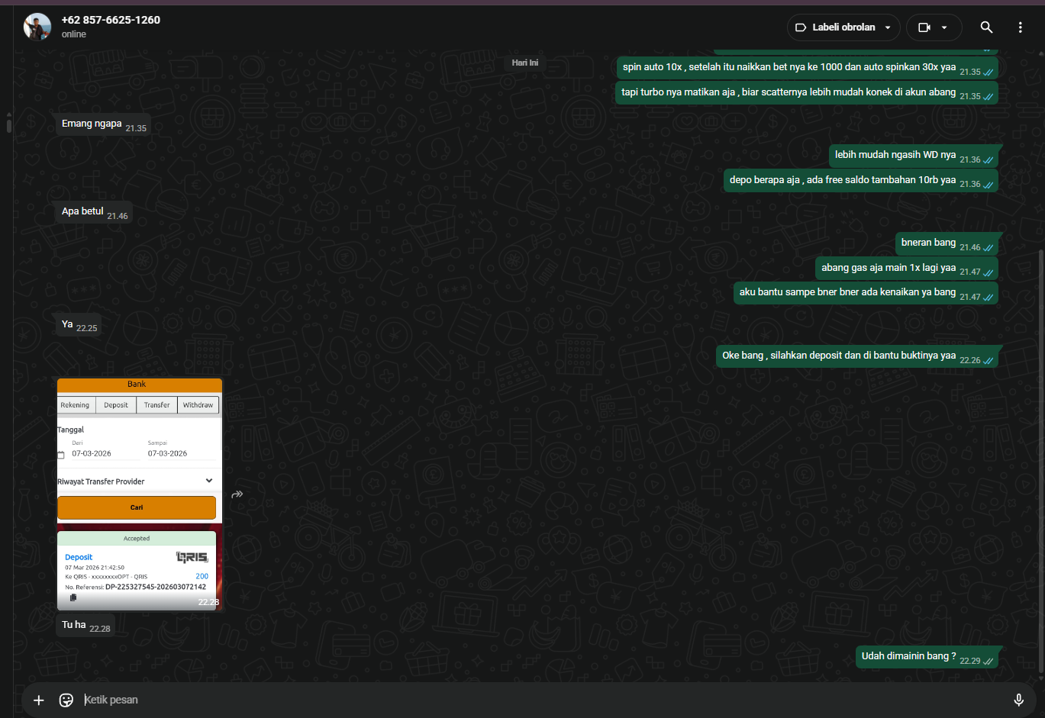Image resolution: width=1045 pixels, height=718 pixels.
Task: Select the 'Apa betul' message
Action: click(x=94, y=212)
